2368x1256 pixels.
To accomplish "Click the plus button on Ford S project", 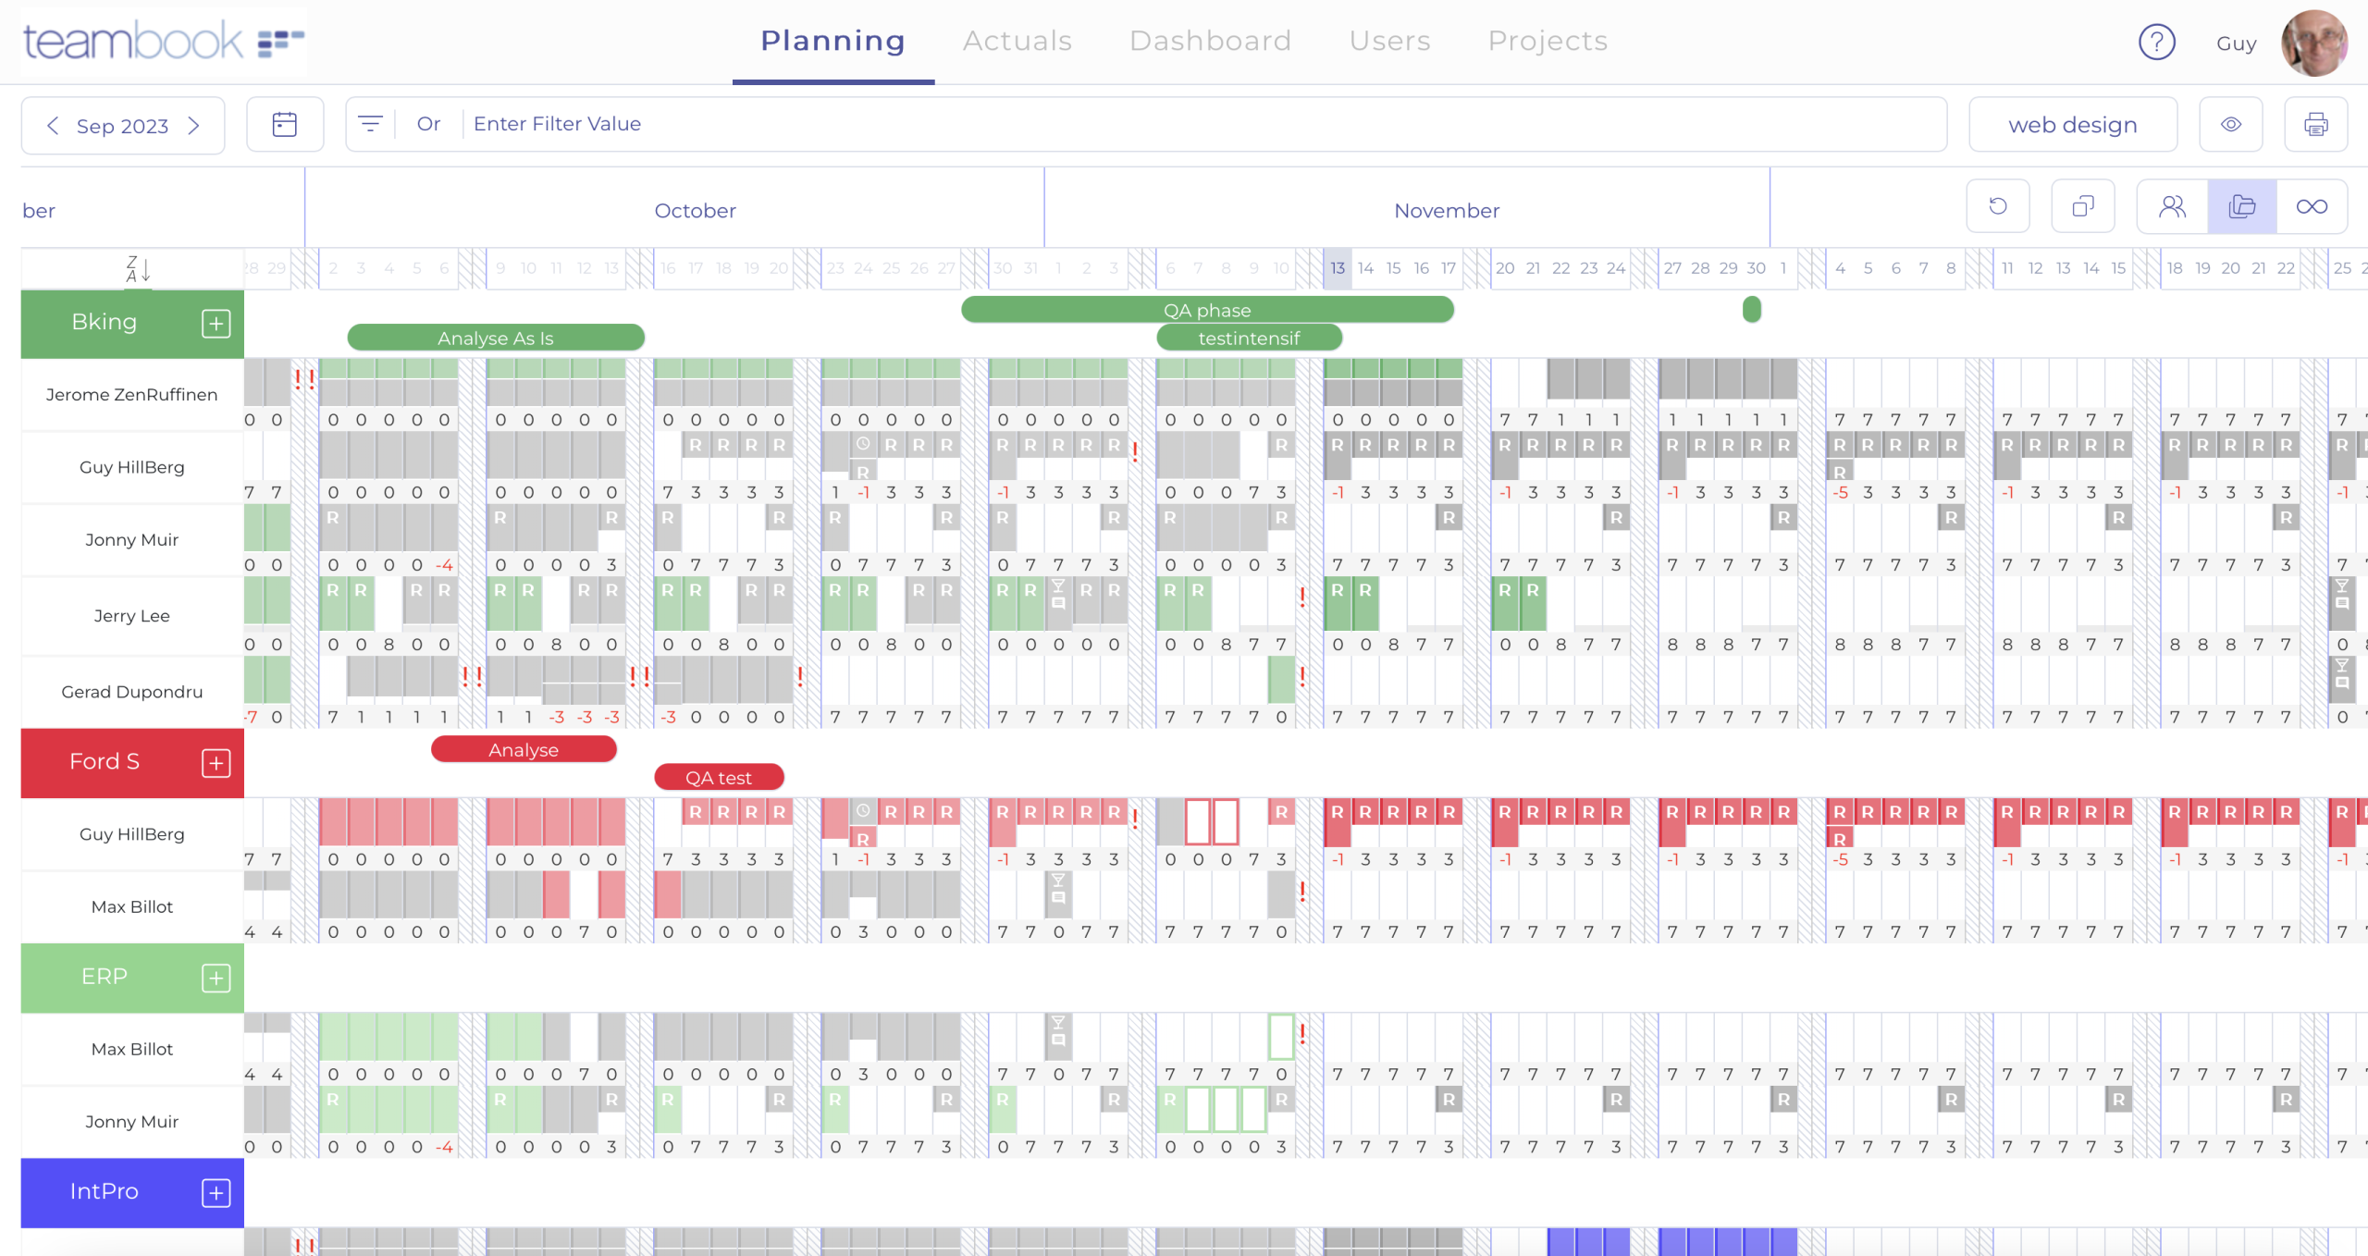I will [x=216, y=762].
